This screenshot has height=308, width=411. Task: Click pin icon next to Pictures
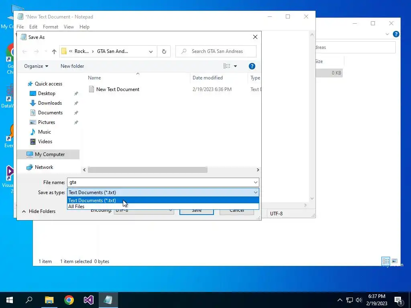(x=76, y=122)
